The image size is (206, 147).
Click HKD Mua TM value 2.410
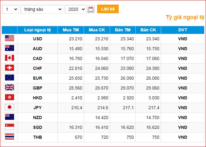[77, 98]
